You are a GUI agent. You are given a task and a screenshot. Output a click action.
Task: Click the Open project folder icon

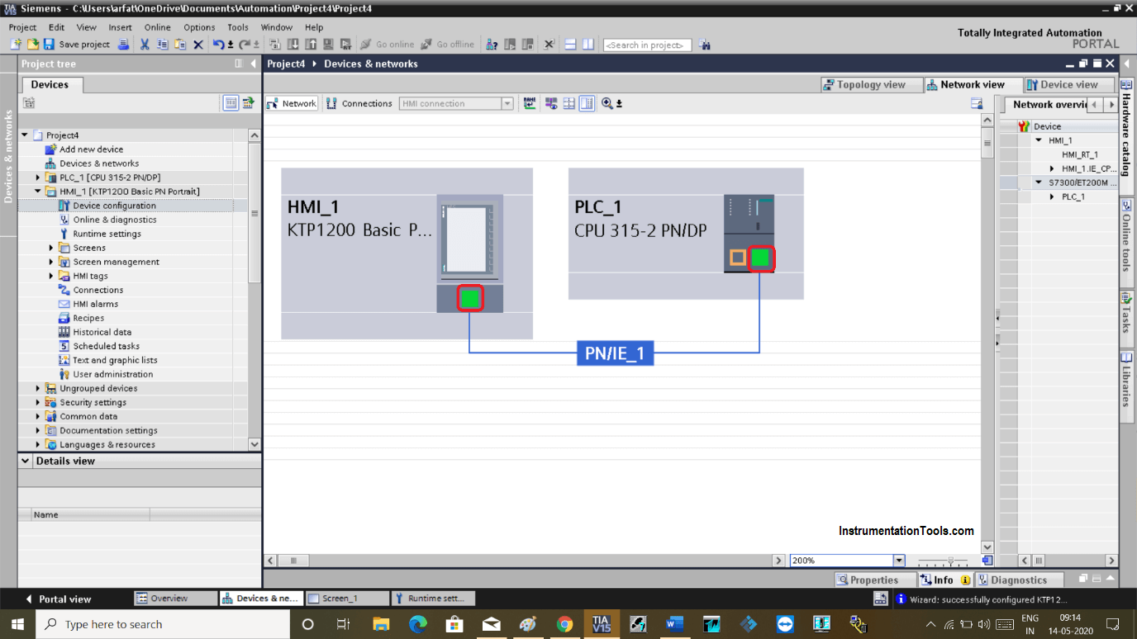pyautogui.click(x=33, y=45)
